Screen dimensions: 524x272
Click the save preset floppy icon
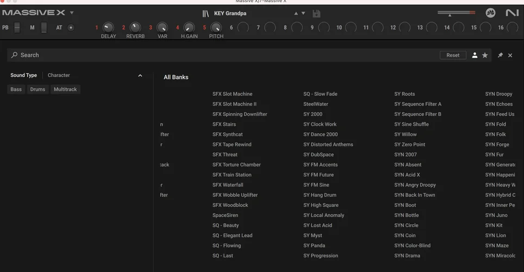point(316,14)
